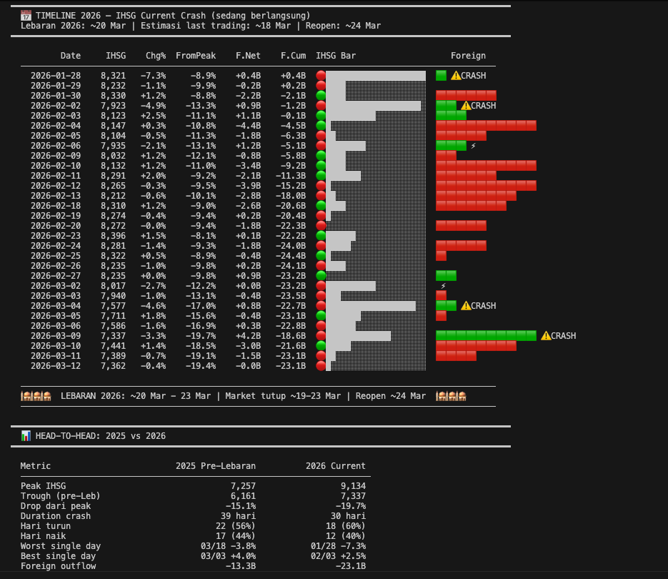Click the bar chart icon beside HEAD-TO-HEAD
The width and height of the screenshot is (668, 579).
[26, 435]
